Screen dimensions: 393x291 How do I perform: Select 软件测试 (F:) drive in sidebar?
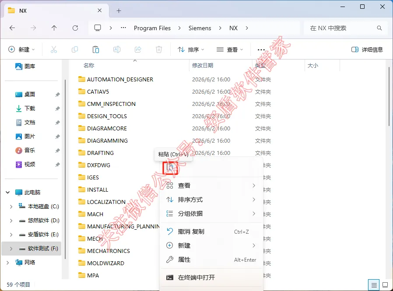coord(32,249)
